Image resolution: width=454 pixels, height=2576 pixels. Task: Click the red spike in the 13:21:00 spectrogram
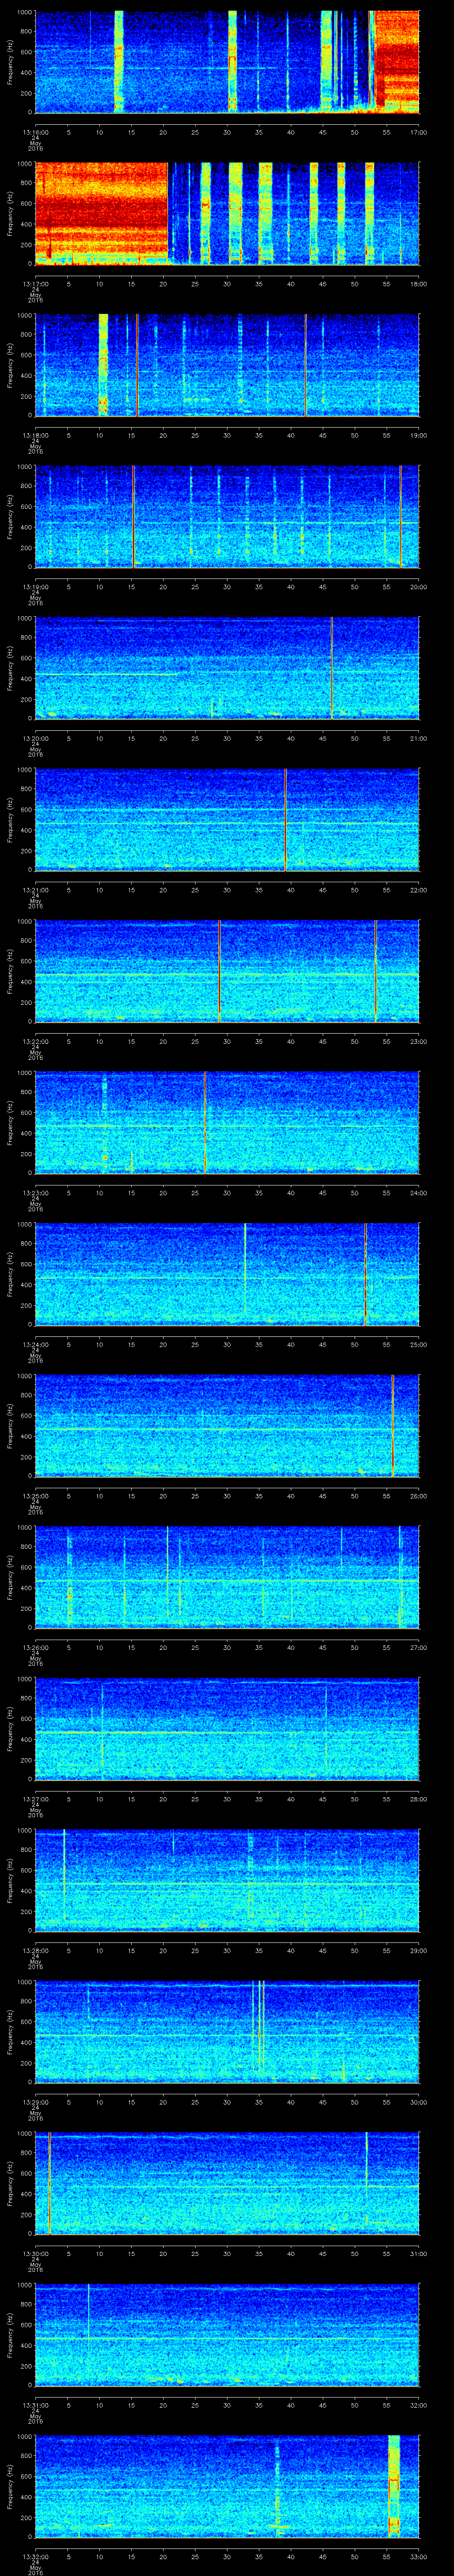point(286,819)
